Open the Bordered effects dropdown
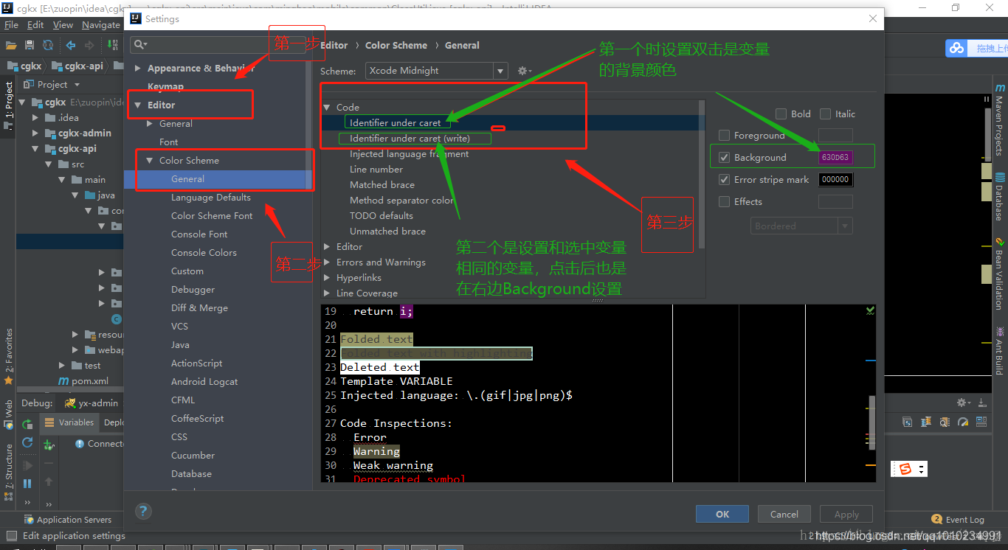 [x=801, y=226]
